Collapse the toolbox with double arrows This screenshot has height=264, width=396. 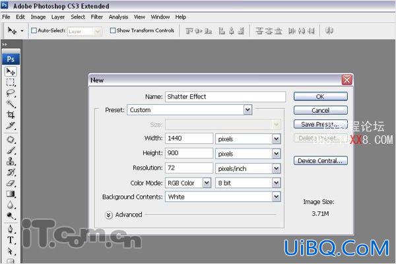click(5, 45)
